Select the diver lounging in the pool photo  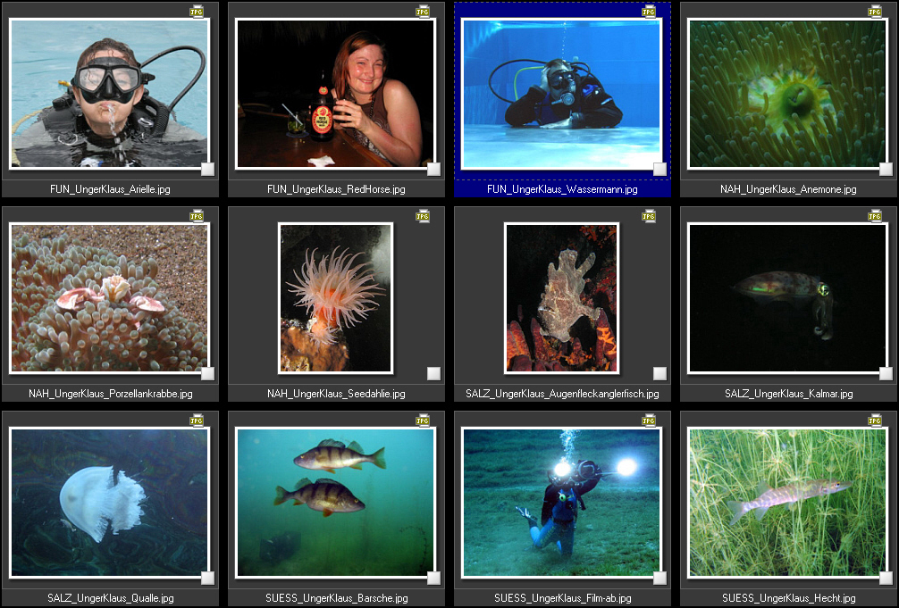(561, 94)
